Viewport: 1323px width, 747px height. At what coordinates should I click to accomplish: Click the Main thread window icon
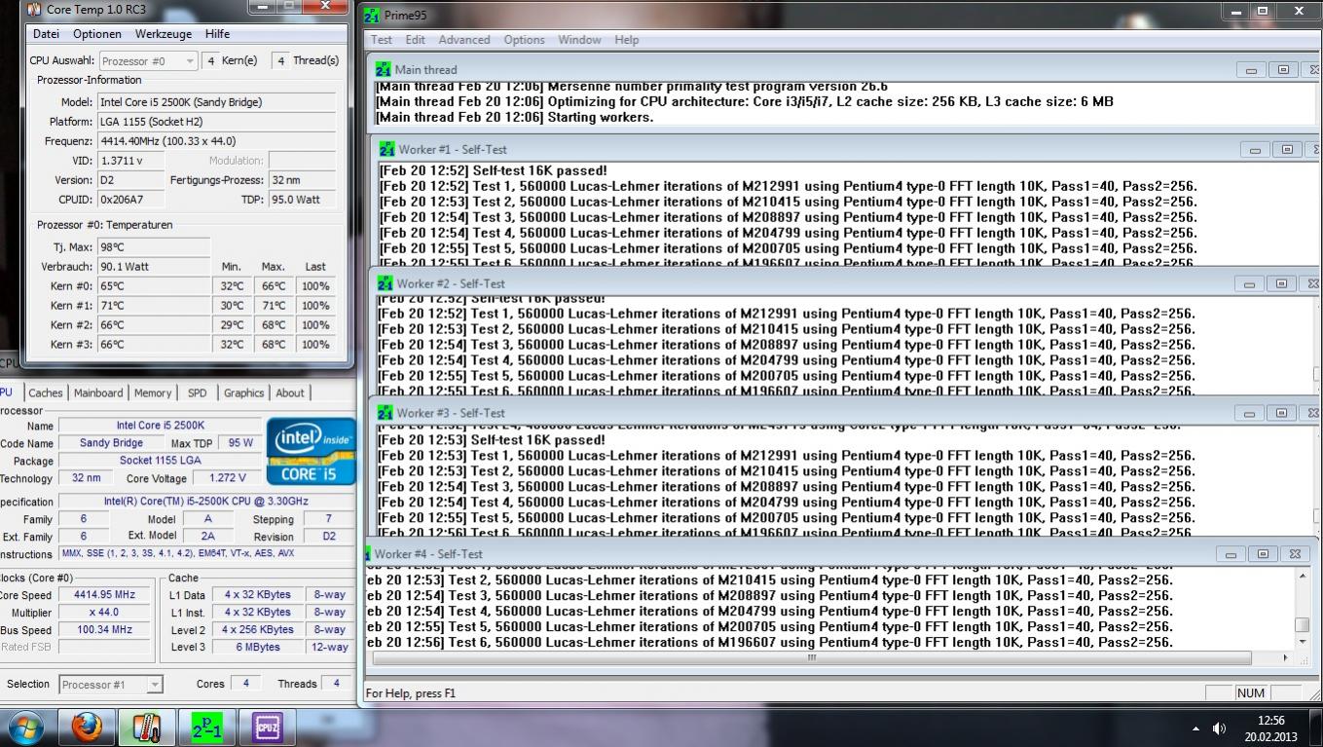(x=384, y=70)
